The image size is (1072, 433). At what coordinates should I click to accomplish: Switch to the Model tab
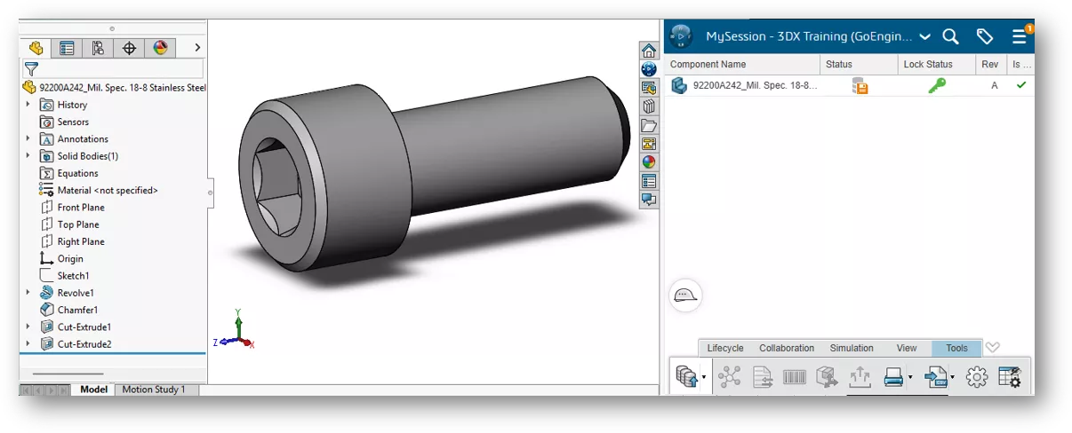pos(93,390)
